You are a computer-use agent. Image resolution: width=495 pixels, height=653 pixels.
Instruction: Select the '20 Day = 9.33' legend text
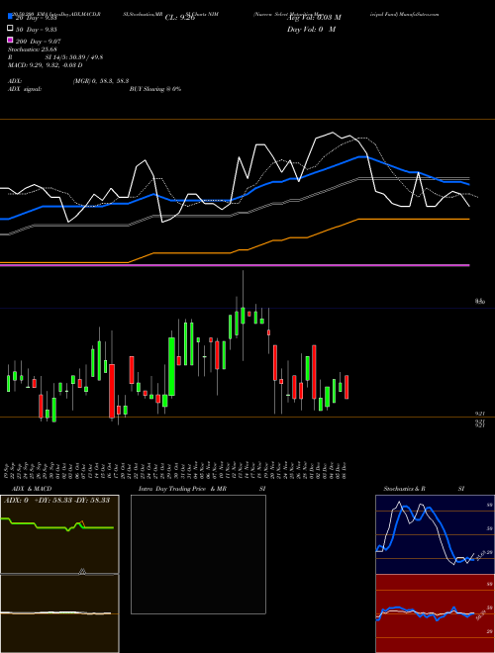tap(36, 18)
